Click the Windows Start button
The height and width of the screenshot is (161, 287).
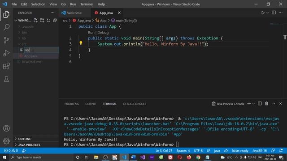point(4,157)
